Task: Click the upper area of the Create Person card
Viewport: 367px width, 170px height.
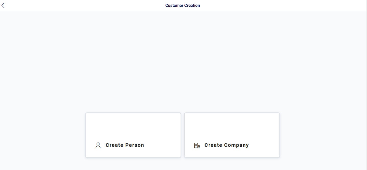Action: click(133, 122)
